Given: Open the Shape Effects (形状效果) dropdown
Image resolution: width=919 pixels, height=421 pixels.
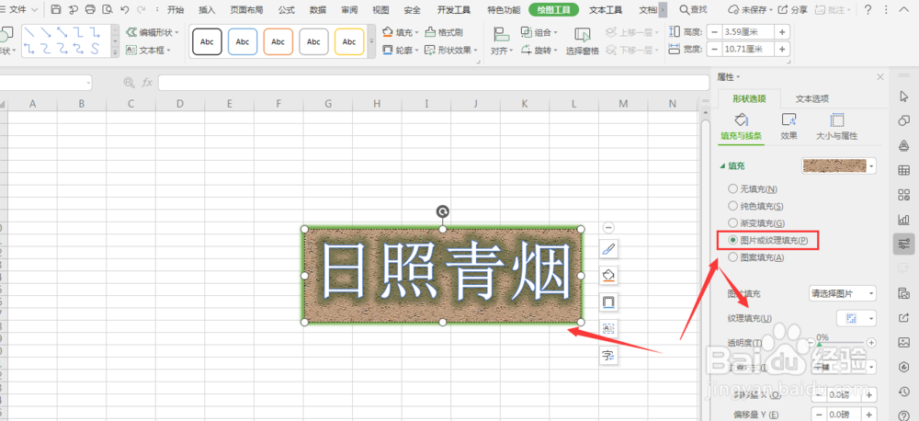Looking at the screenshot, I should (476, 51).
